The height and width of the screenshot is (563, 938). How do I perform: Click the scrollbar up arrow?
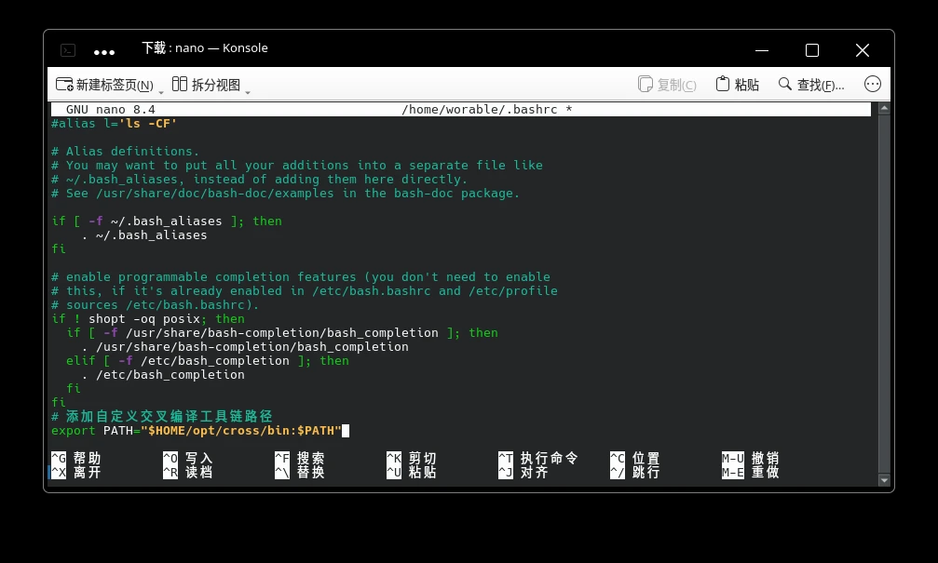[x=884, y=109]
